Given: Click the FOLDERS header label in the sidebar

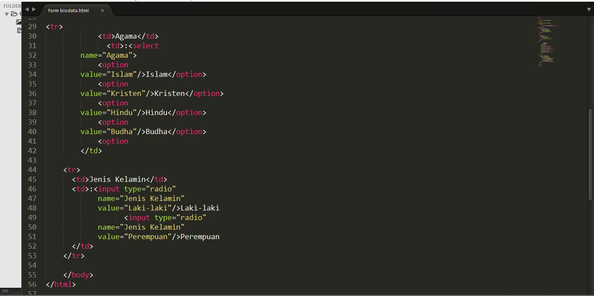Looking at the screenshot, I should 11,6.
